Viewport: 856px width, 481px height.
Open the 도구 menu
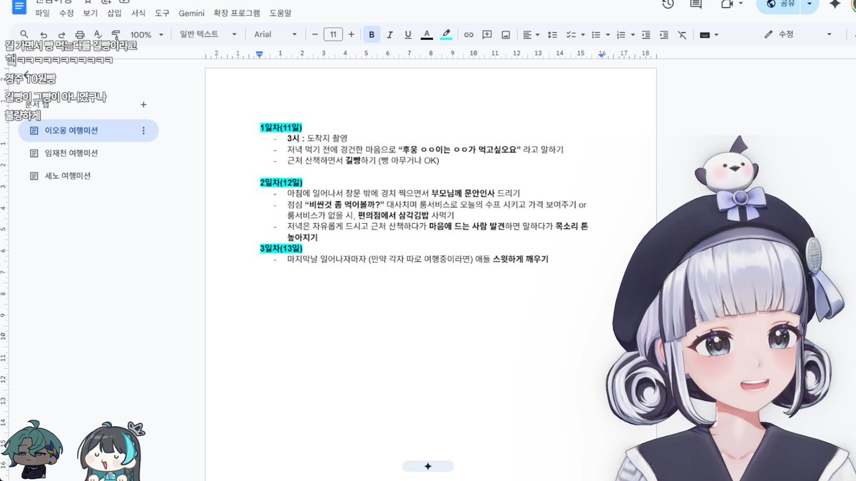click(162, 13)
